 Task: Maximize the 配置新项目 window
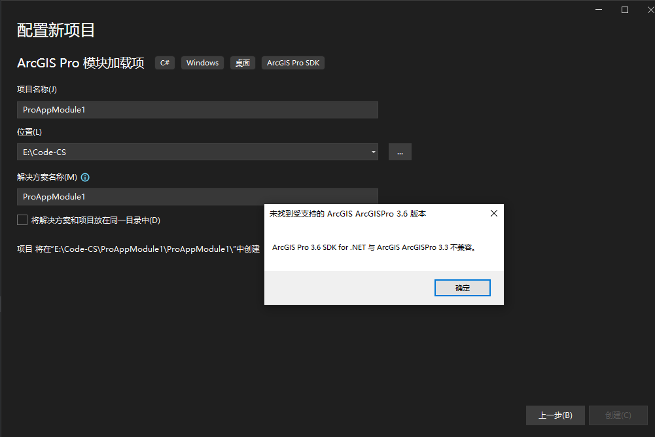624,10
